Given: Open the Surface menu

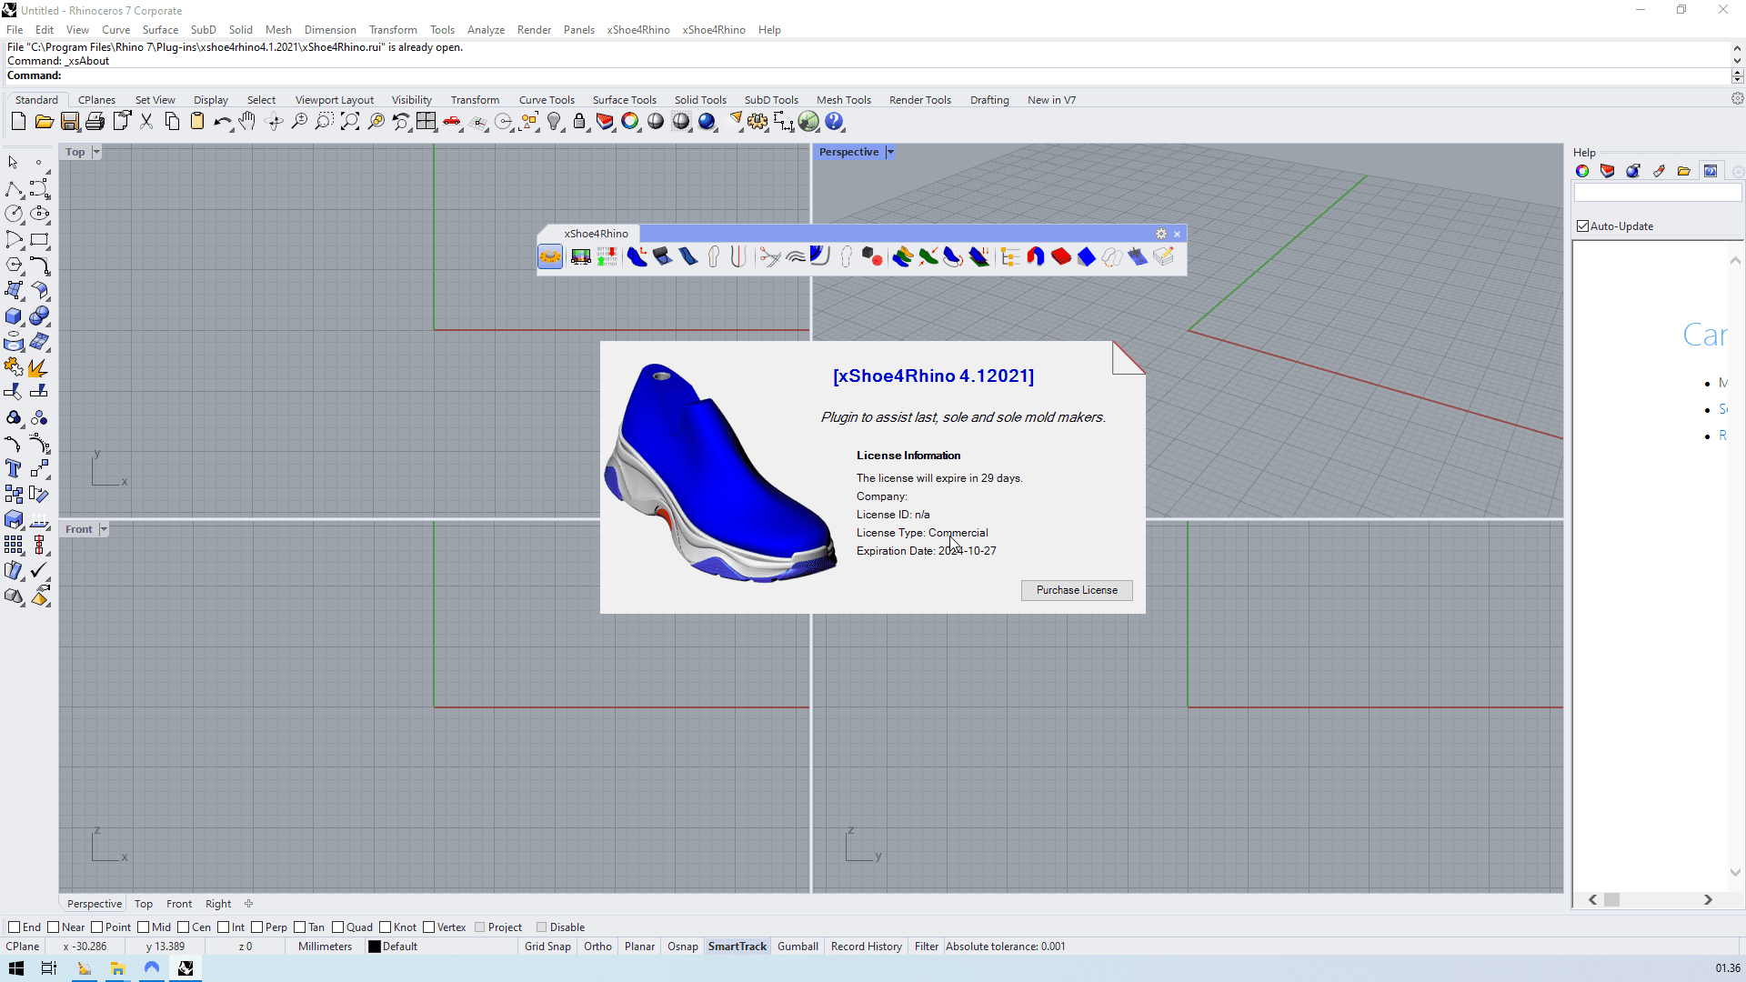Looking at the screenshot, I should [160, 30].
